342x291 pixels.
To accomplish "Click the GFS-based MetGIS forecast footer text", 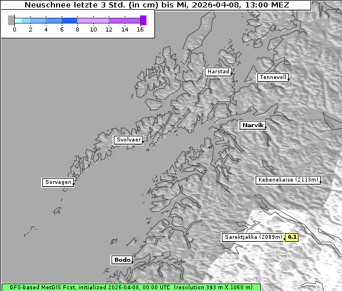I will coord(131,288).
